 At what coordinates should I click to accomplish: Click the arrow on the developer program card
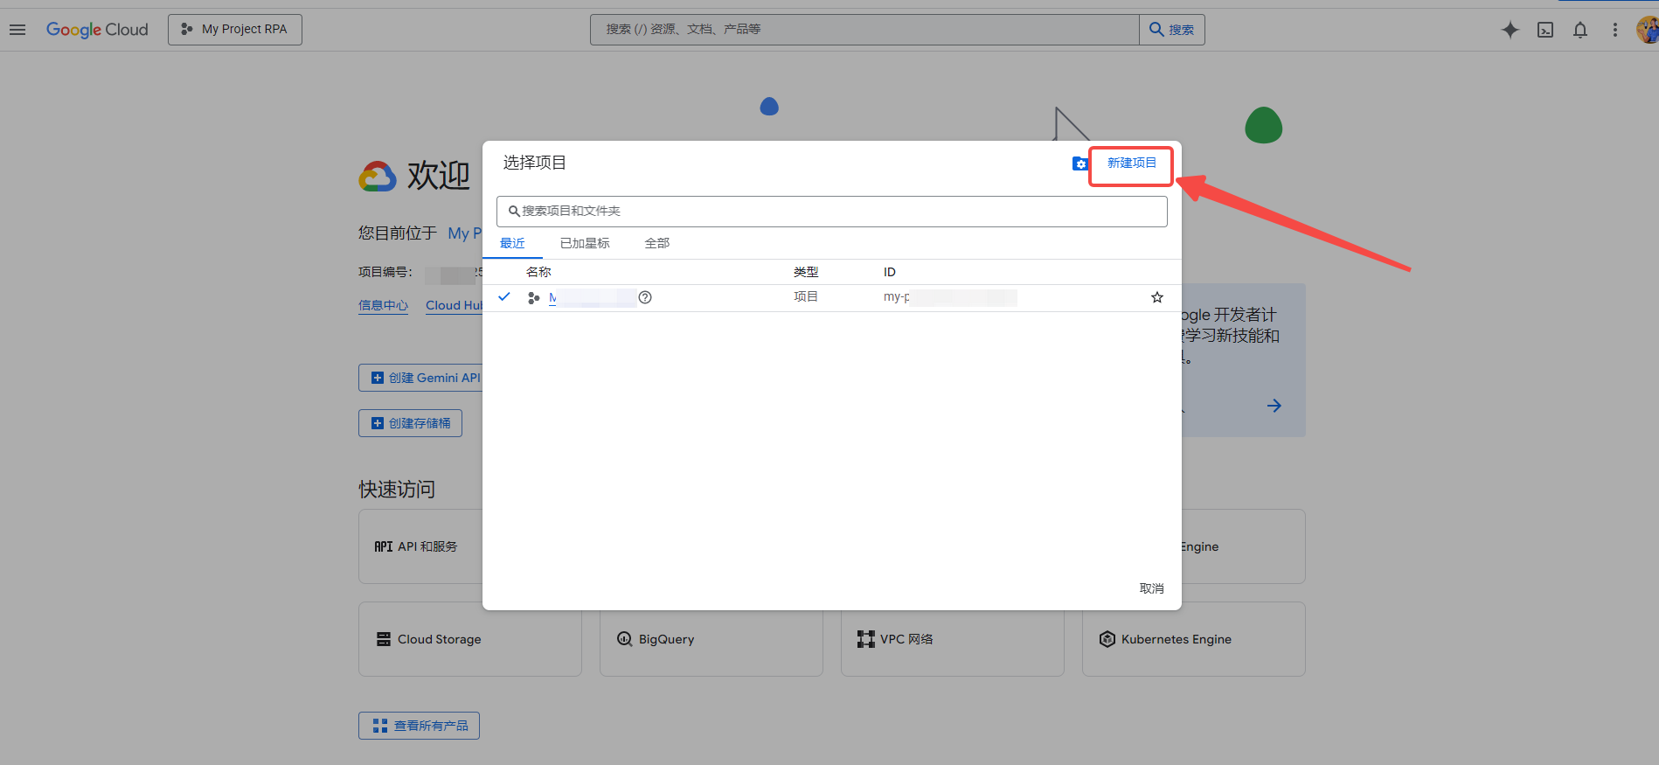point(1274,406)
